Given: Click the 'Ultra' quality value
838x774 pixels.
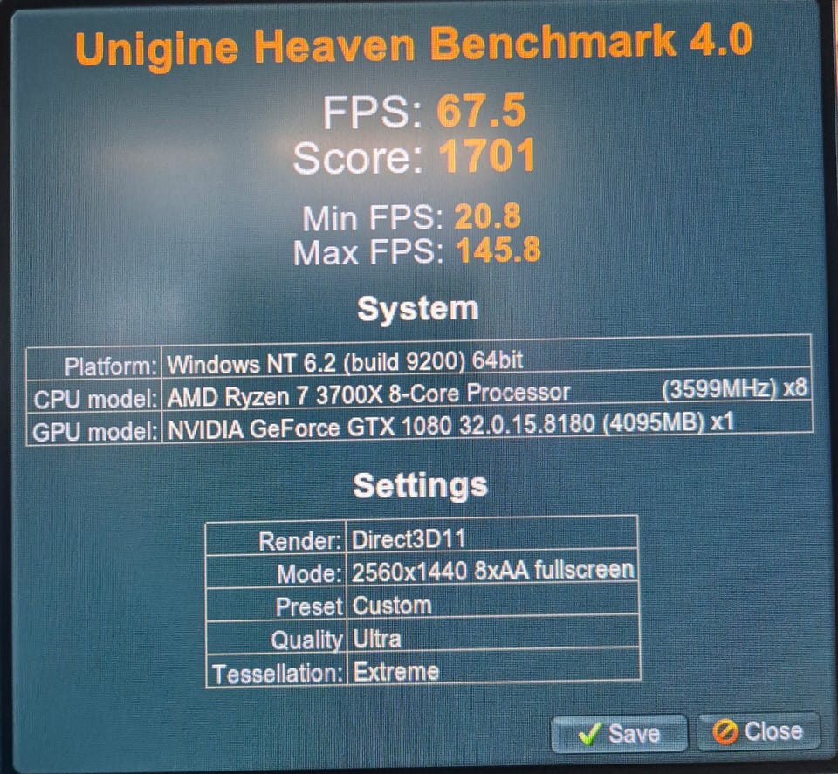Looking at the screenshot, I should click(x=377, y=639).
